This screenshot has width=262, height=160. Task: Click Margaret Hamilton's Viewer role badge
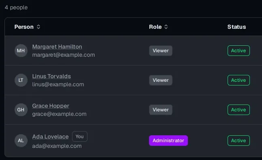(x=161, y=51)
